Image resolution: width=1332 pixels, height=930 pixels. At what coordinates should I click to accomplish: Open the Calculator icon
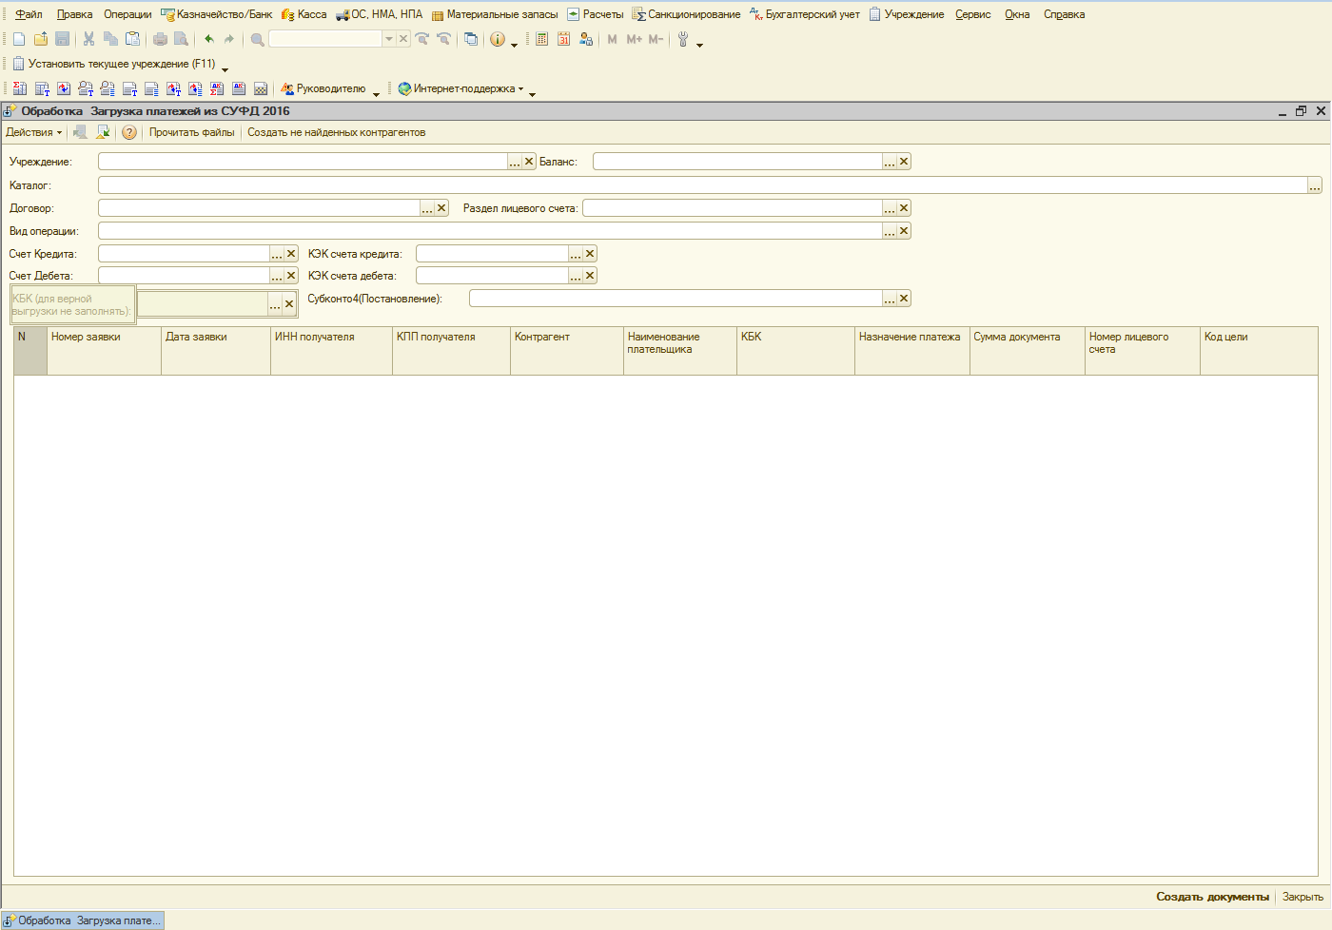tap(541, 39)
